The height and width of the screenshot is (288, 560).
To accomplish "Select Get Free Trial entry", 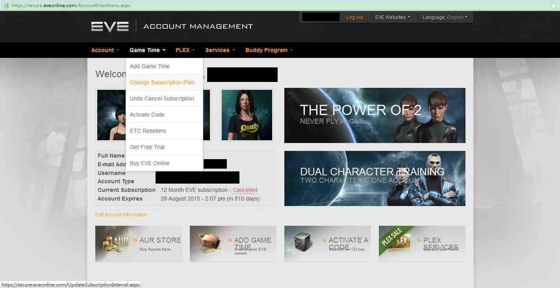I will [x=164, y=147].
